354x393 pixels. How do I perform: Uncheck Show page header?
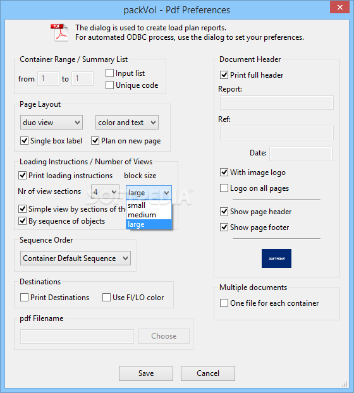(x=224, y=212)
